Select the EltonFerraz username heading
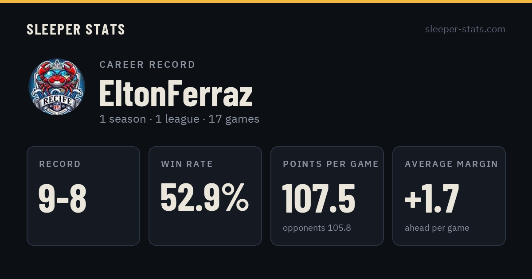 pos(176,93)
